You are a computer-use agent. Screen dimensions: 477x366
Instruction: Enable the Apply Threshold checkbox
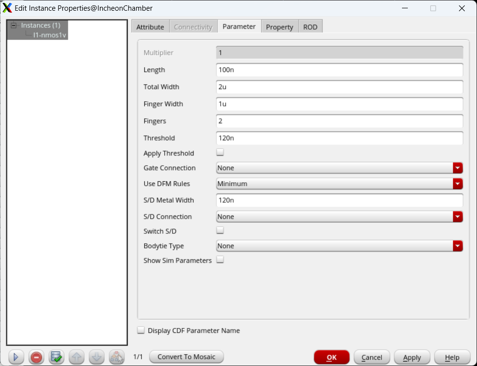pos(220,152)
